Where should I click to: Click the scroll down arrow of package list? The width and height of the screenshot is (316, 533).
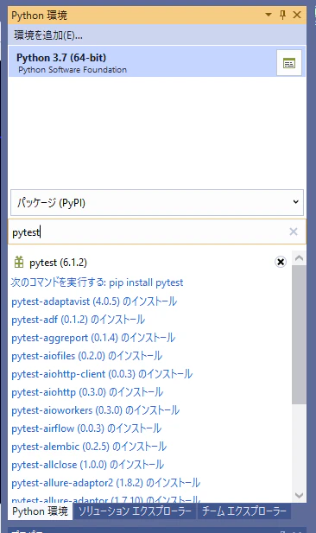(299, 495)
